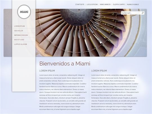
Task: Select LOREM IPSUM in sidebar menu
Action: pyautogui.click(x=19, y=26)
